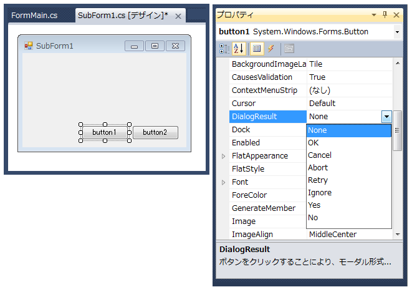Viewport: 412px width, 292px height.
Task: Select the ForeColor property row
Action: [x=268, y=195]
